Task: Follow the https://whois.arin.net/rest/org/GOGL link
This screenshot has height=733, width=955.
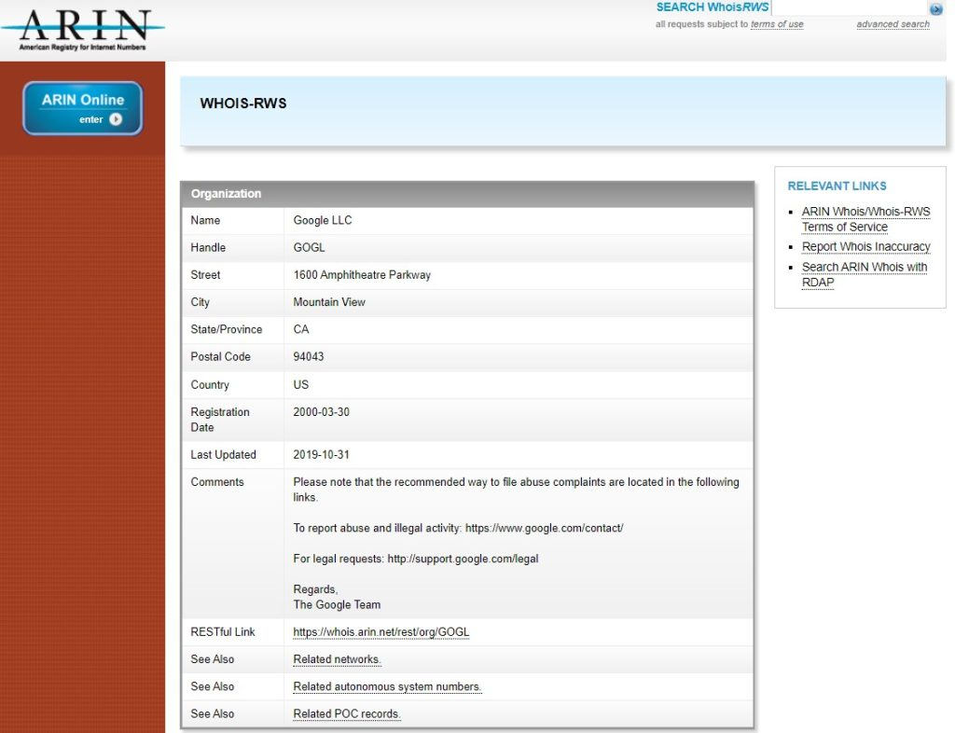Action: pyautogui.click(x=381, y=632)
